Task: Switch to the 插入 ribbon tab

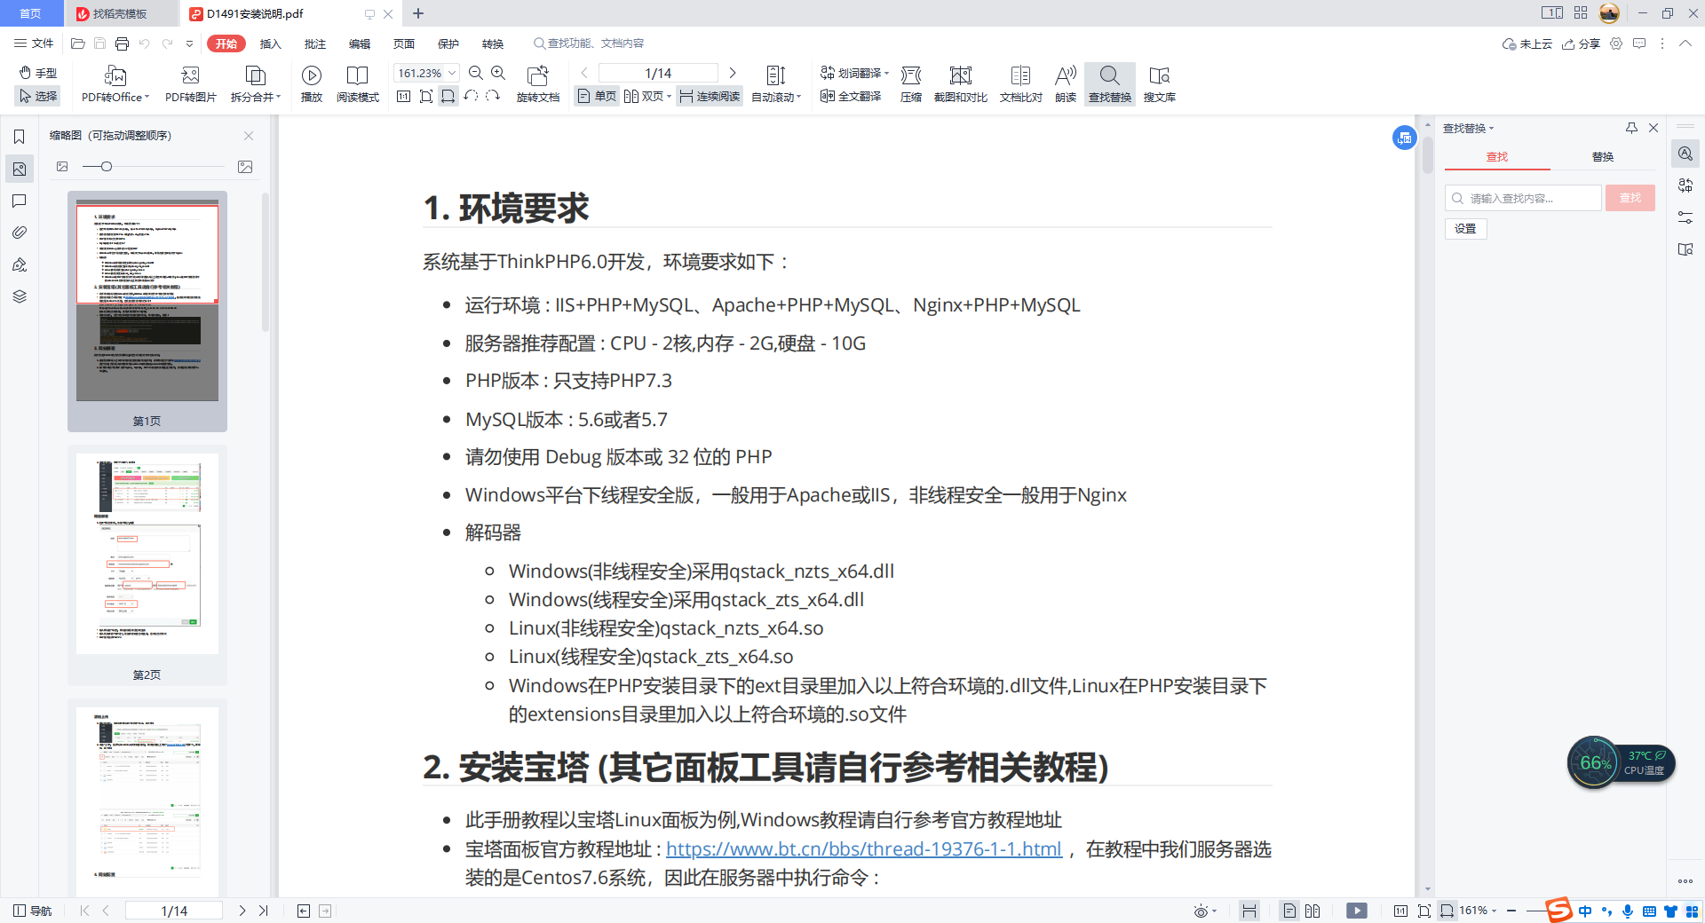Action: pyautogui.click(x=270, y=43)
